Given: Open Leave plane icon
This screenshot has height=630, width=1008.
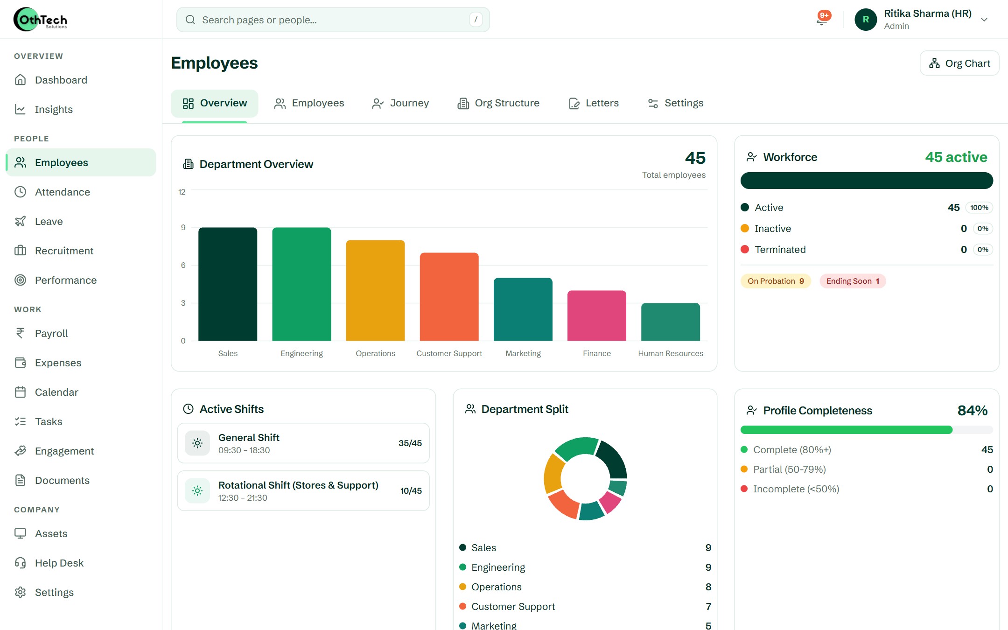Looking at the screenshot, I should coord(20,221).
